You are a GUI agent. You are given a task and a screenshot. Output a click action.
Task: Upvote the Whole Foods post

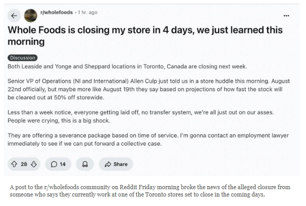[14, 164]
